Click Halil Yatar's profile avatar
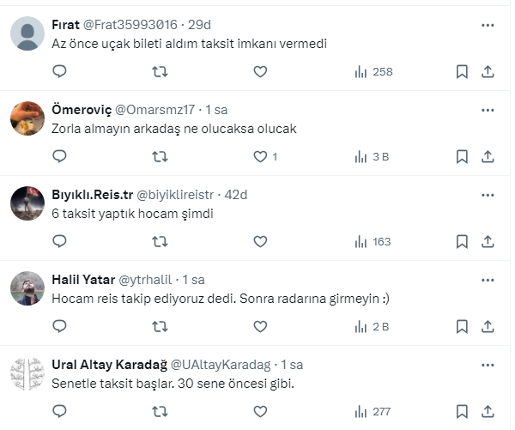Screen dimensions: 515x430 (27, 288)
